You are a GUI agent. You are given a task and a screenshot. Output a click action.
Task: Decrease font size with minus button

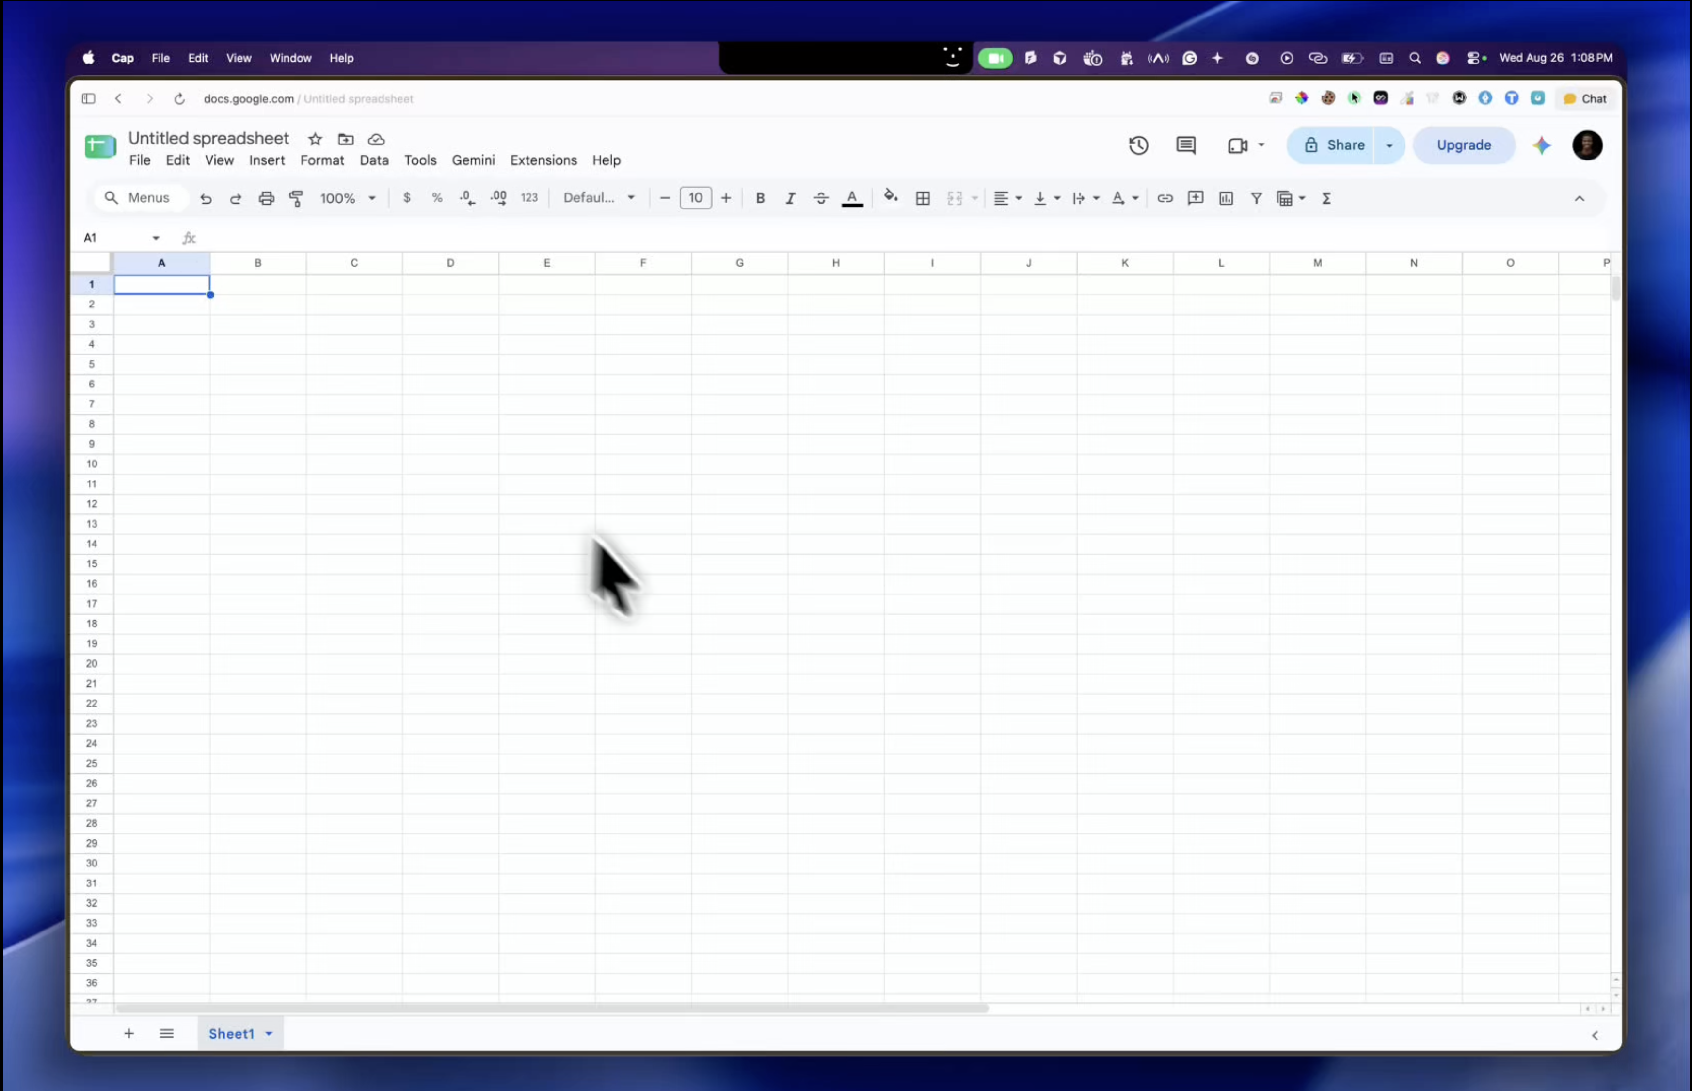point(664,198)
